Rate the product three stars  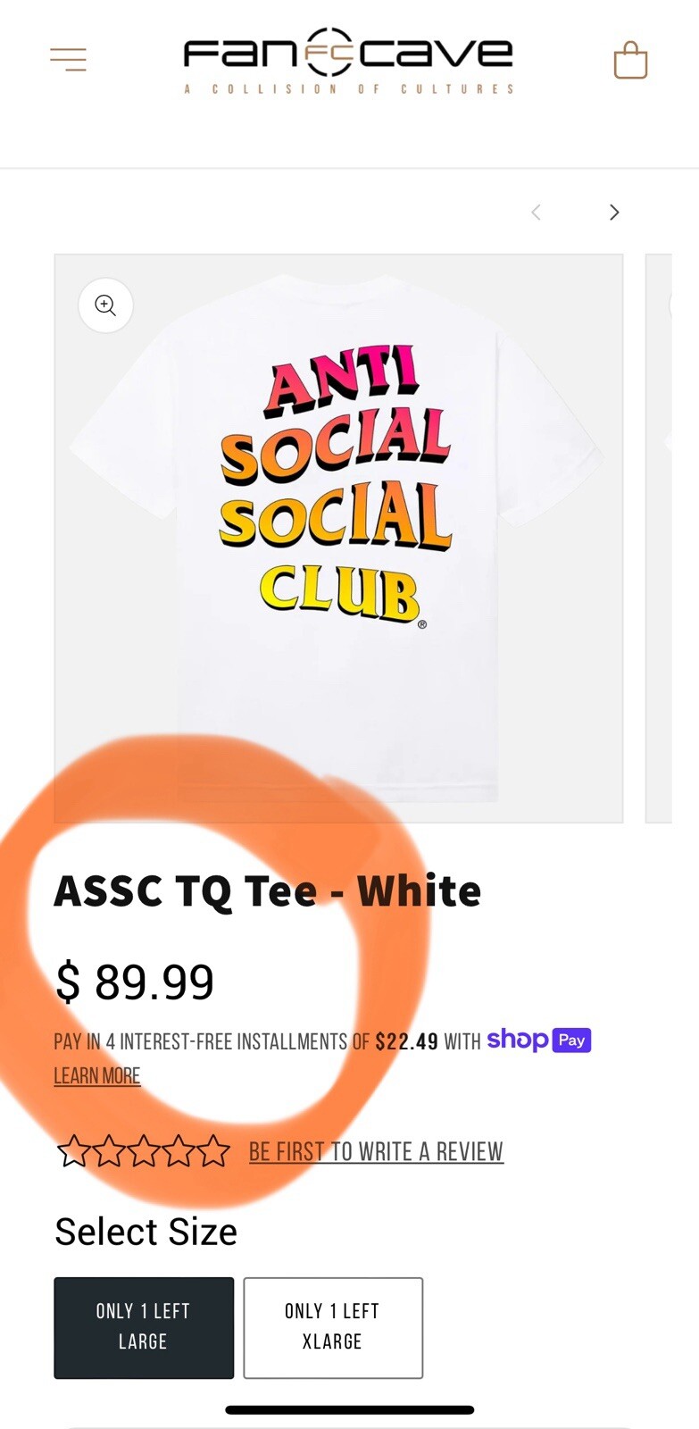pos(143,1151)
